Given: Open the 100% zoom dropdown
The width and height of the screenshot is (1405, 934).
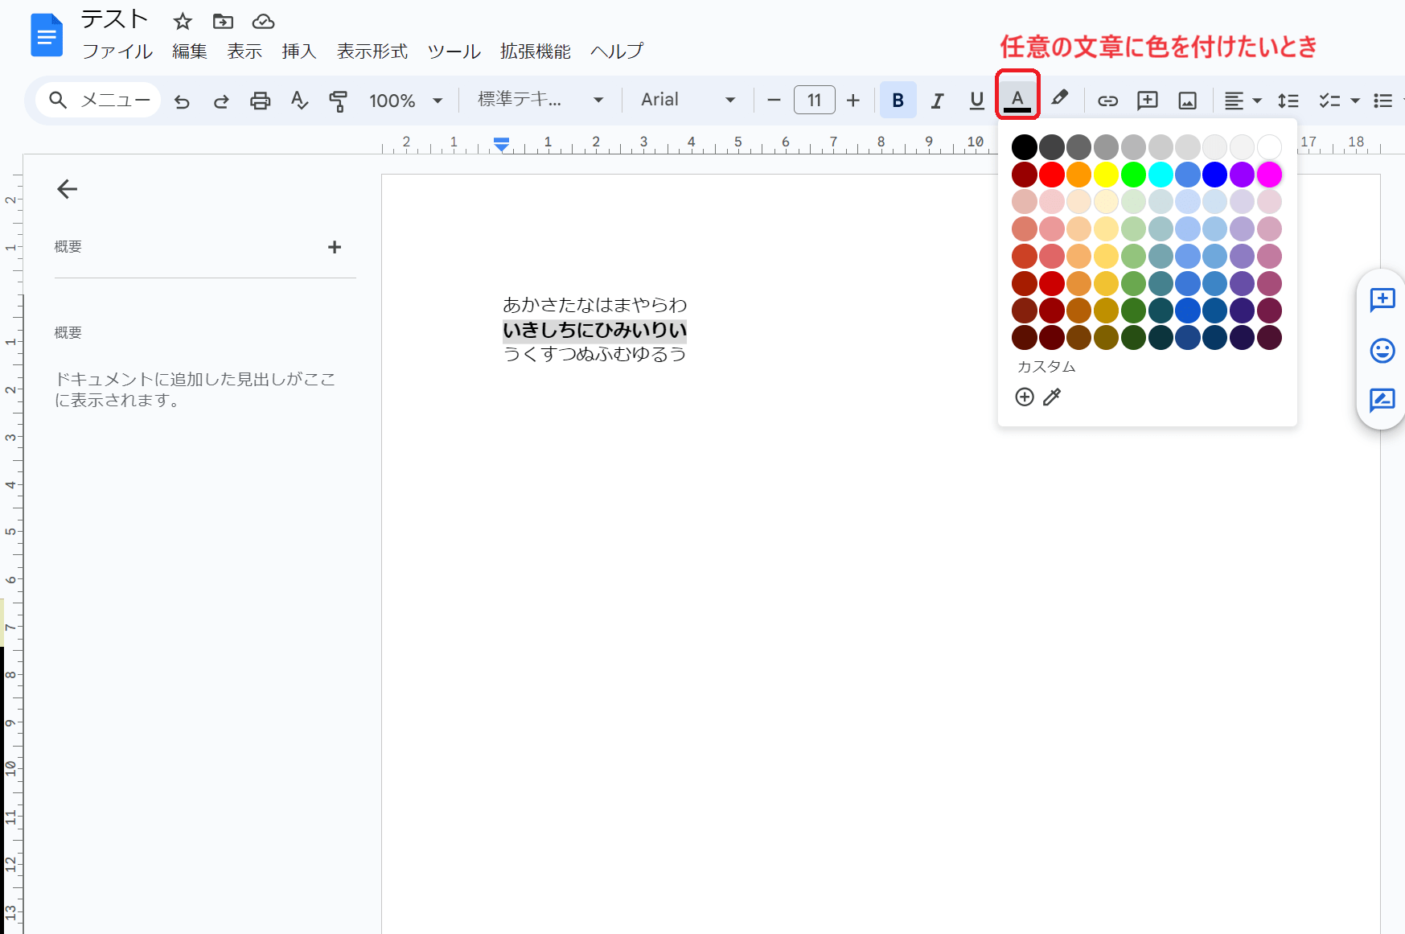Looking at the screenshot, I should pos(405,101).
